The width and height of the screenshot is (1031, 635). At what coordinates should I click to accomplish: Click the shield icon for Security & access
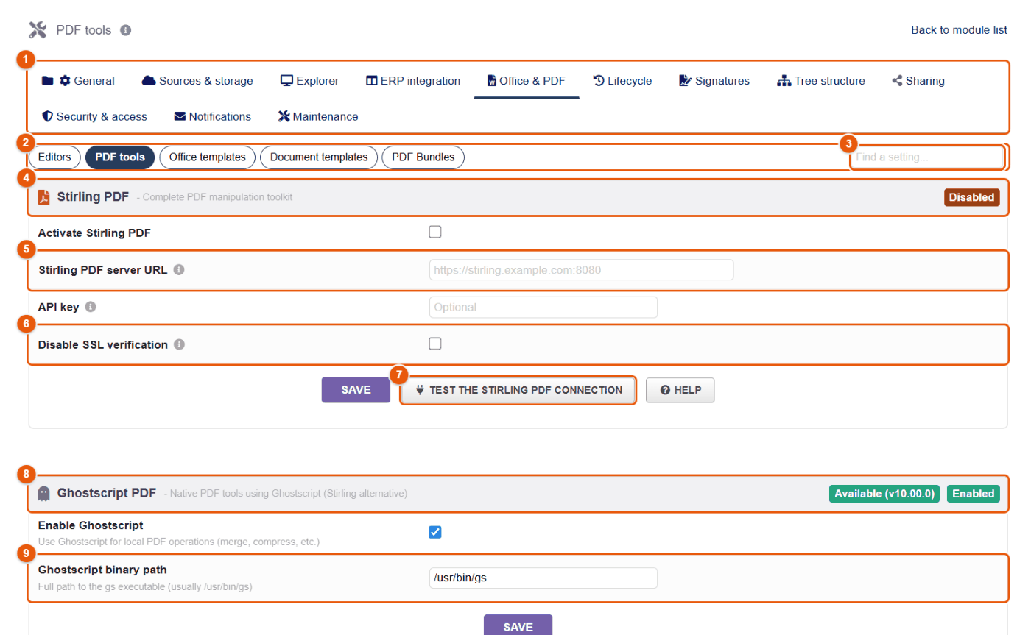coord(48,116)
